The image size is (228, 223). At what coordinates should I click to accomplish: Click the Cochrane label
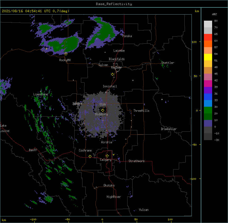[85, 150]
